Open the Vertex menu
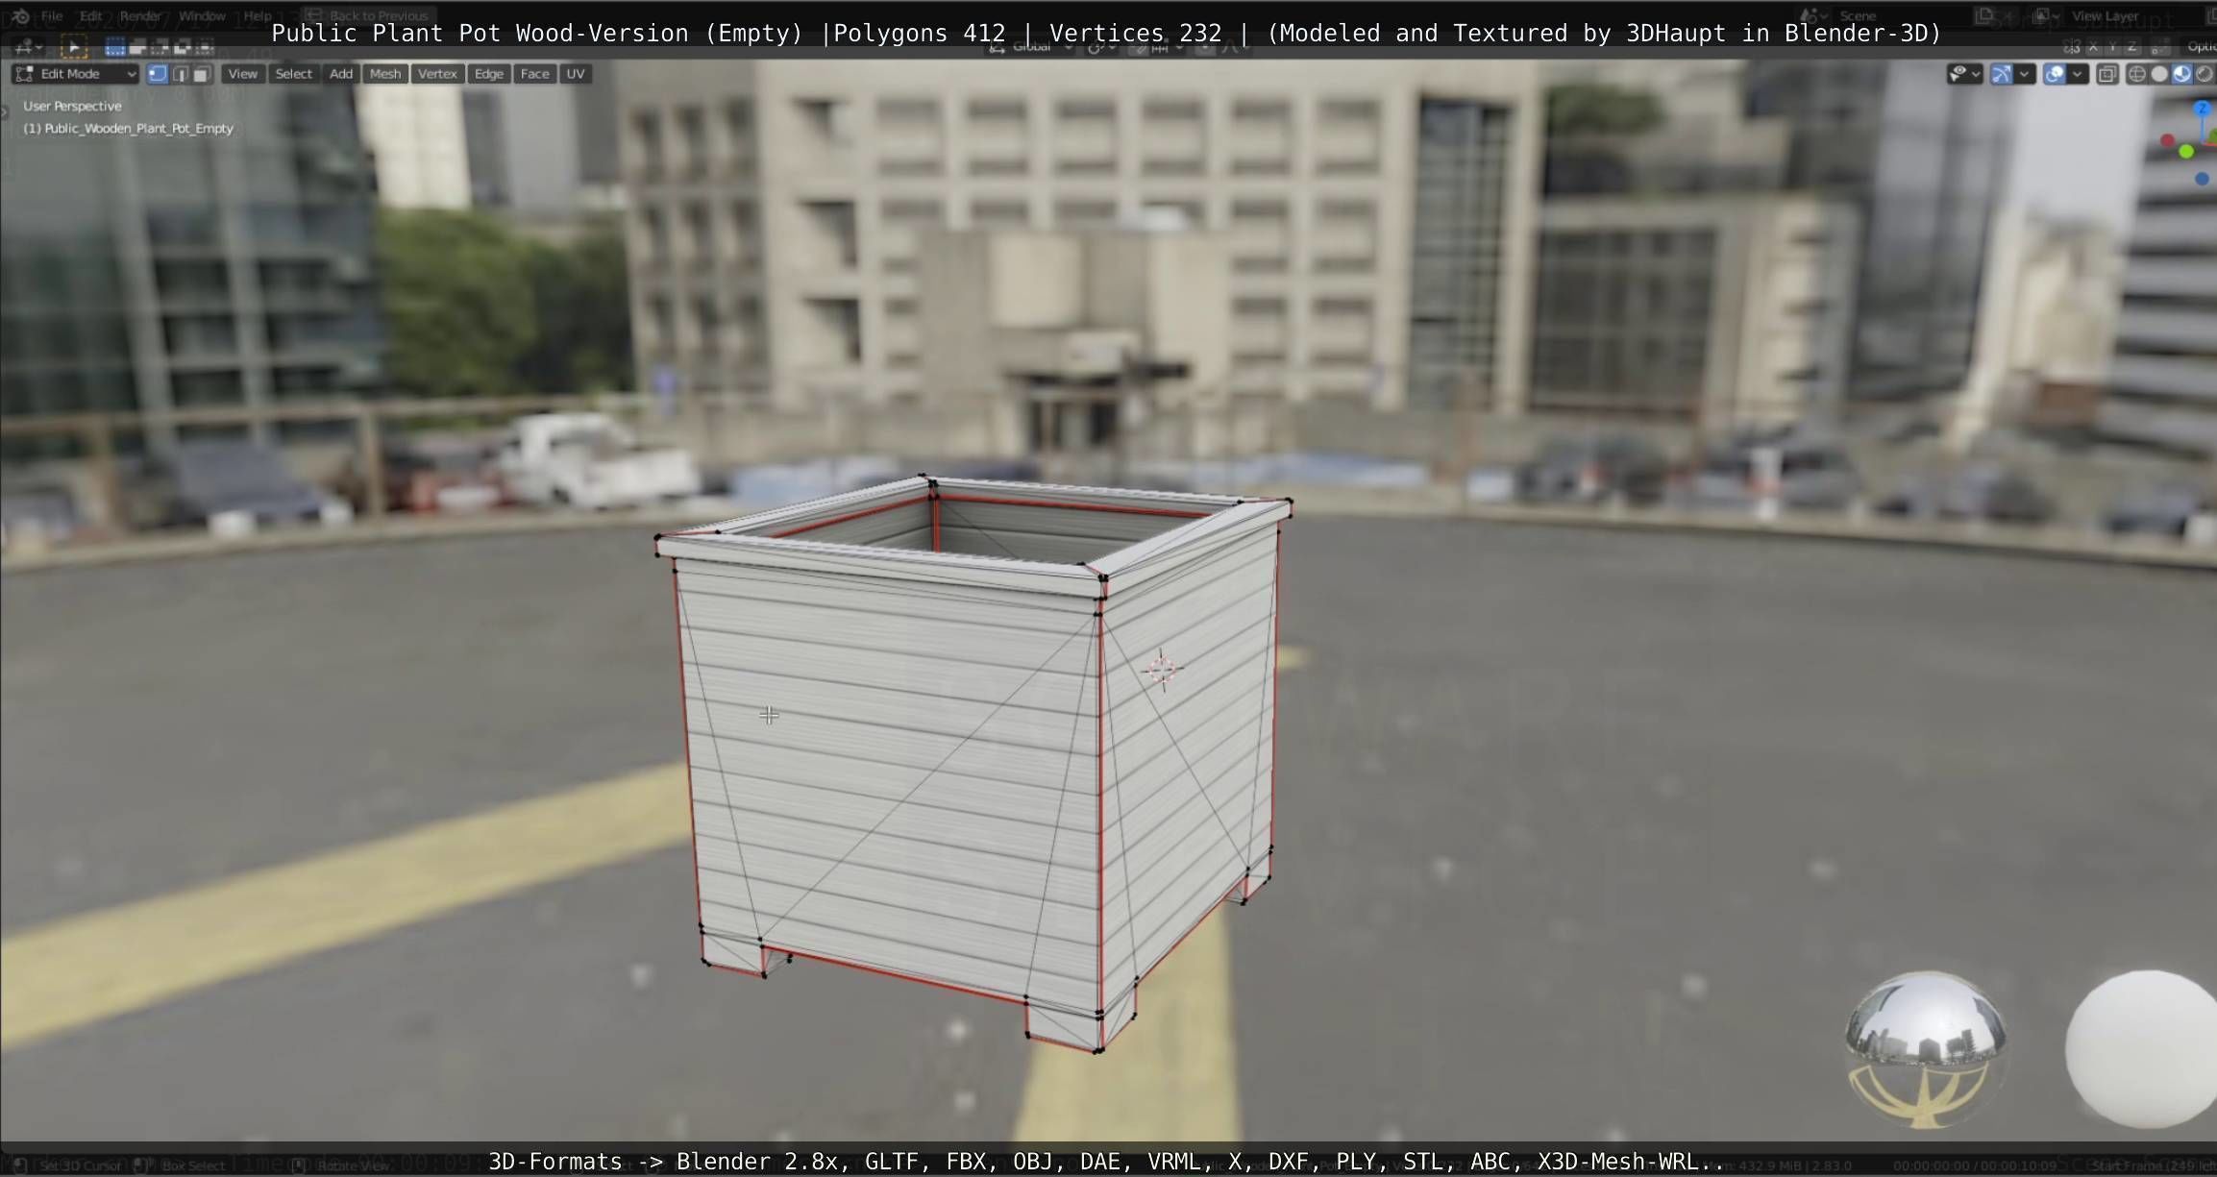 pyautogui.click(x=437, y=74)
